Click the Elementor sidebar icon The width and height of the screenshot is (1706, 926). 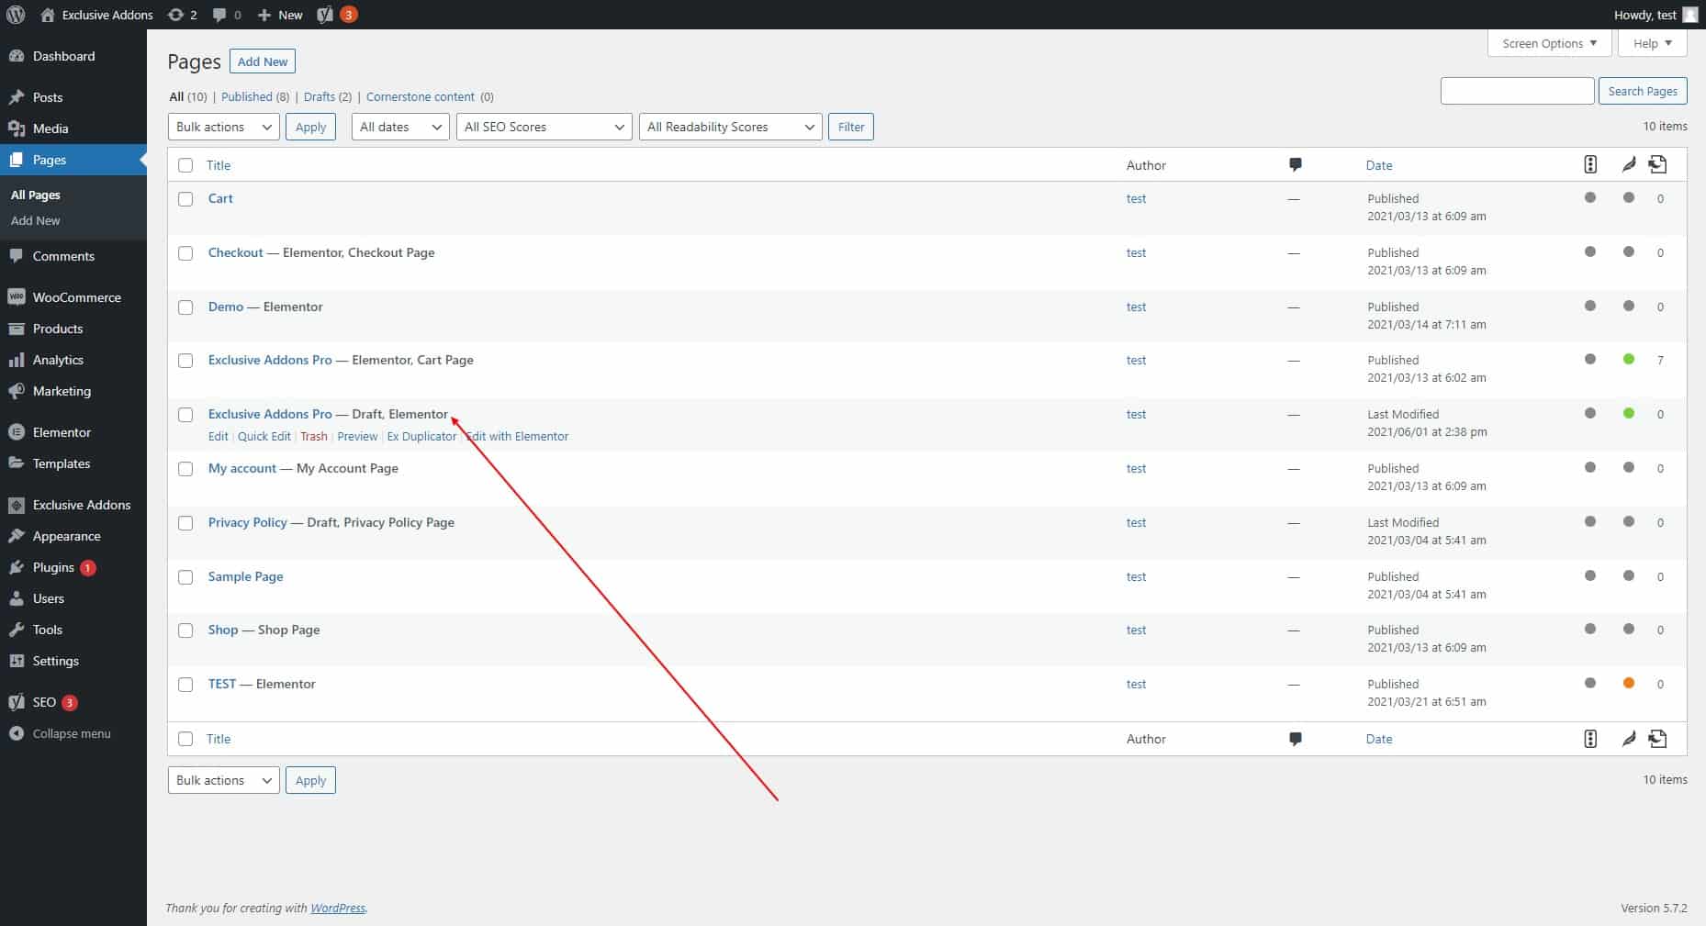17,432
